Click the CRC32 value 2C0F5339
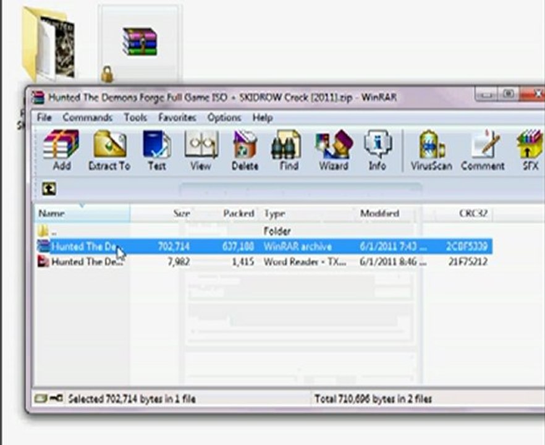 (468, 247)
